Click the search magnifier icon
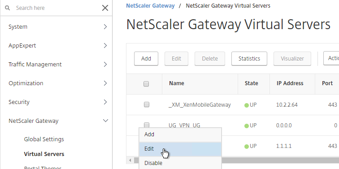 coord(7,8)
